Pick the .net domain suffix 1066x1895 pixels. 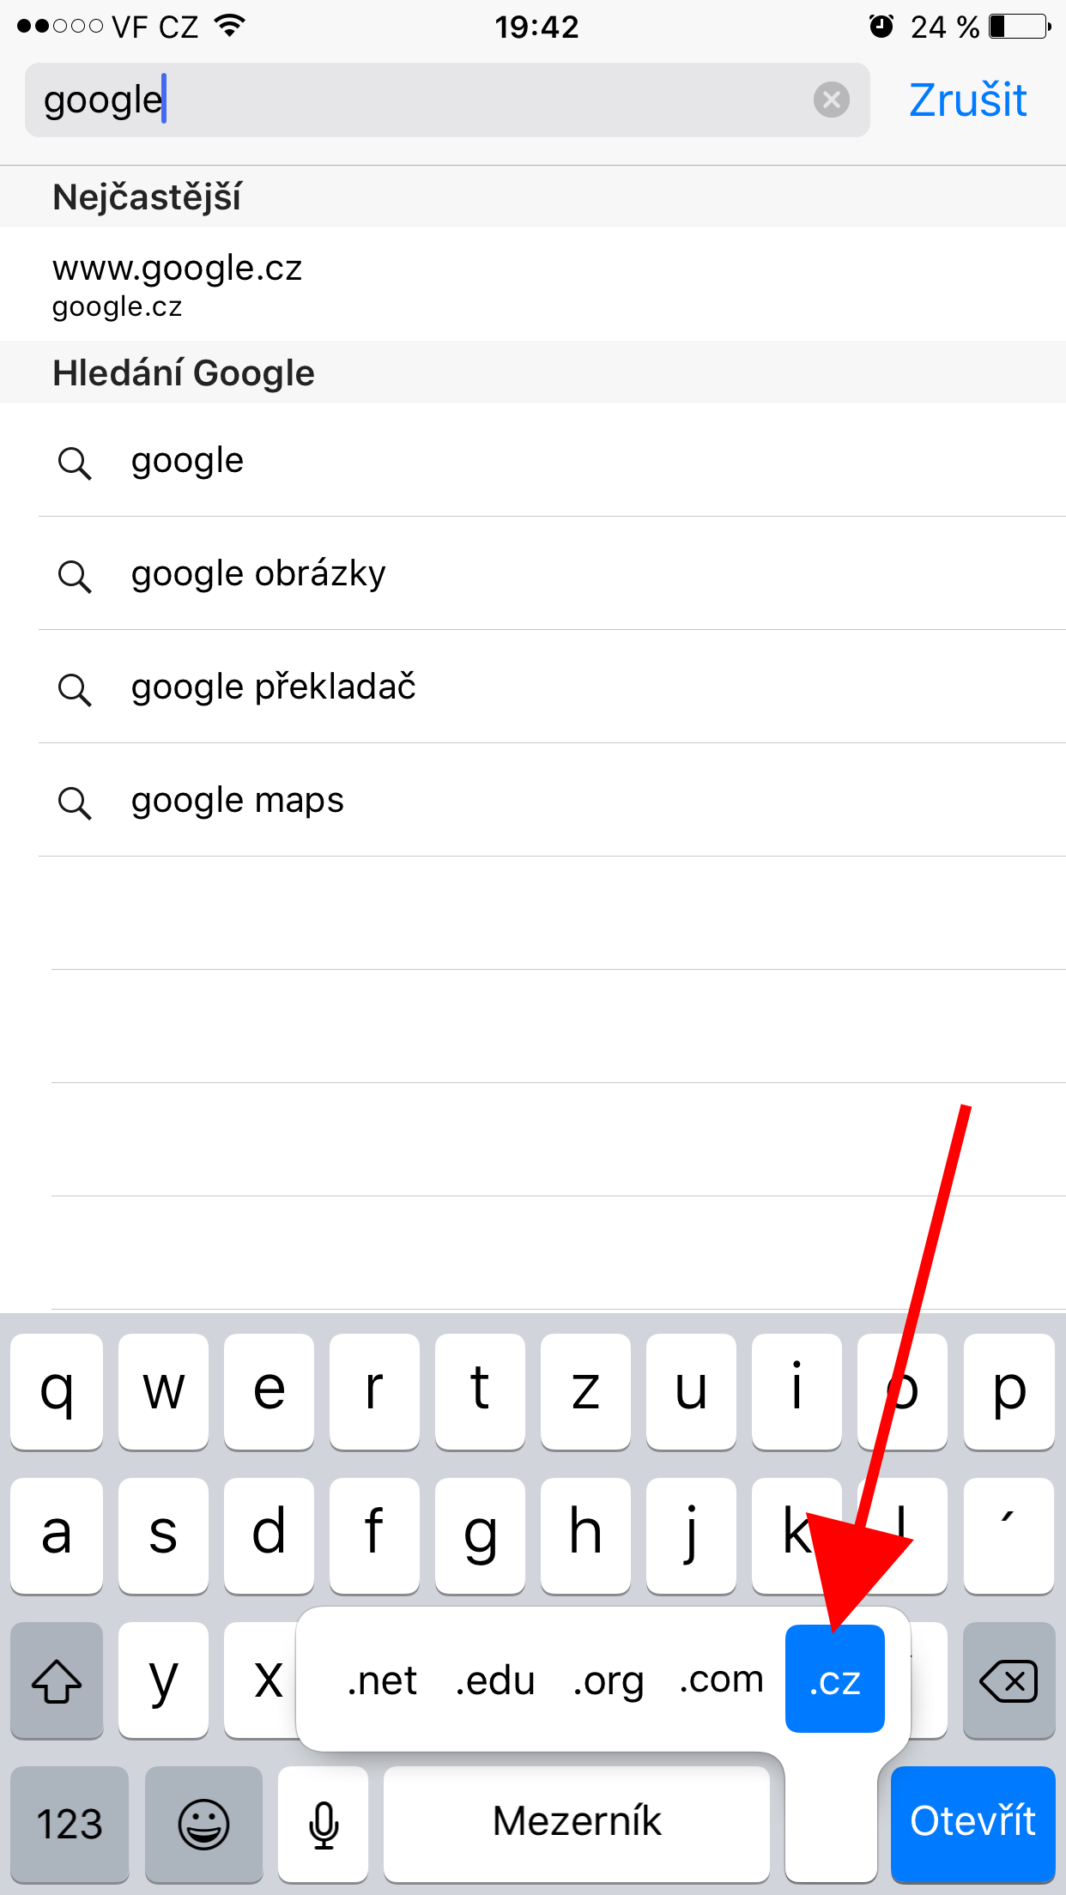click(382, 1680)
